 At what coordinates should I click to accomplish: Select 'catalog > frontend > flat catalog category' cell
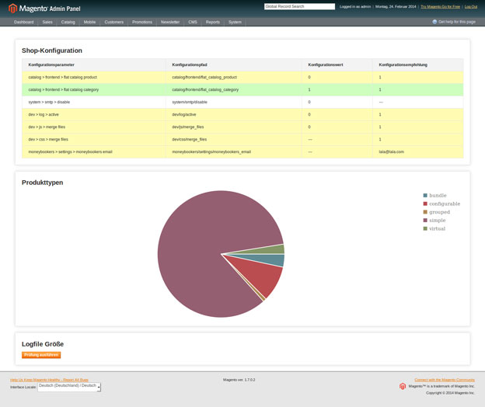tap(94, 89)
